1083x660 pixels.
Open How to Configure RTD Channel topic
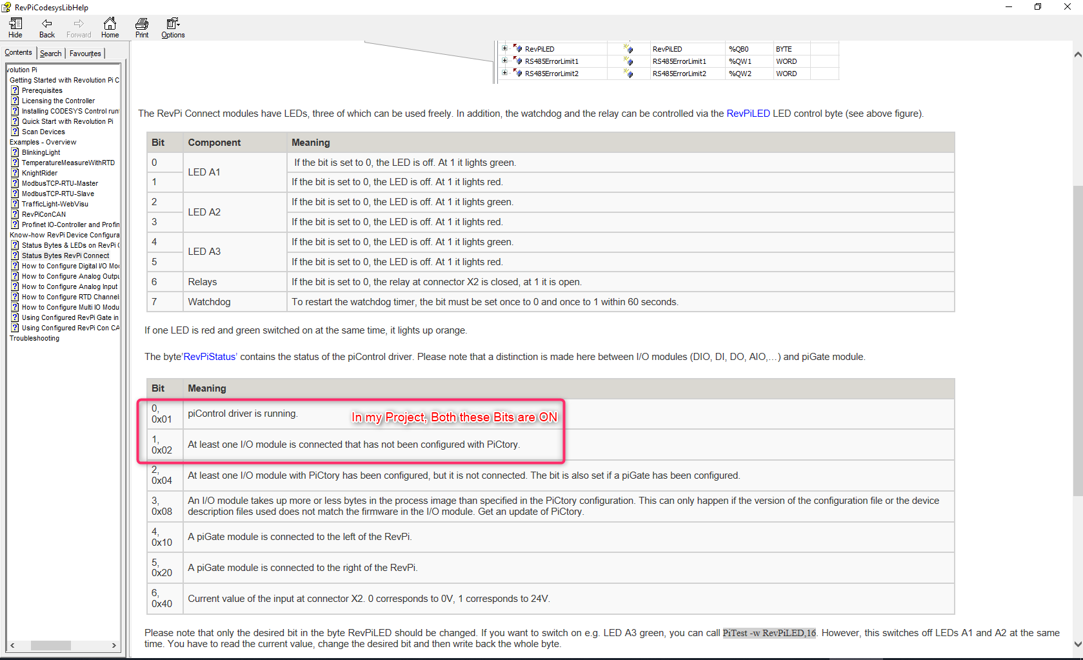coord(70,297)
